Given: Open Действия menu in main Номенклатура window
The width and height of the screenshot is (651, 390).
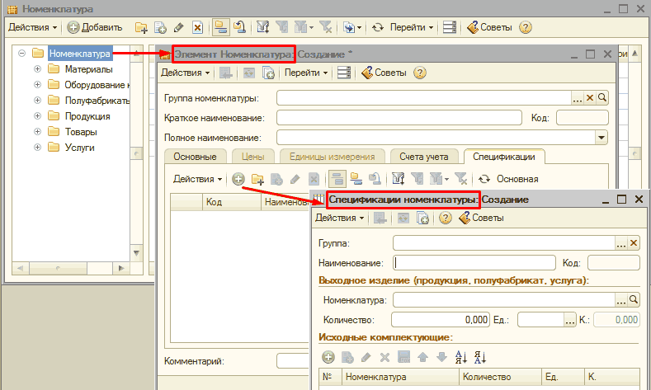Looking at the screenshot, I should pos(33,28).
